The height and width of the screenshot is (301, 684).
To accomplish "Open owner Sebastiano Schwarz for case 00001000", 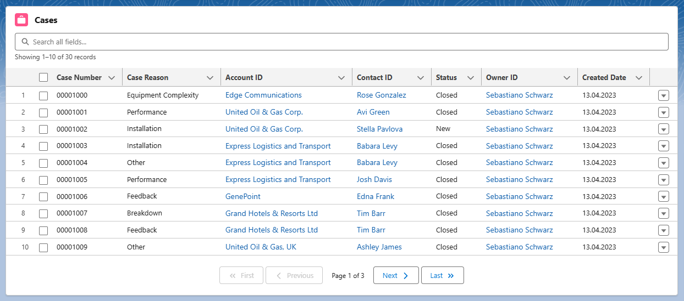I will [x=520, y=95].
